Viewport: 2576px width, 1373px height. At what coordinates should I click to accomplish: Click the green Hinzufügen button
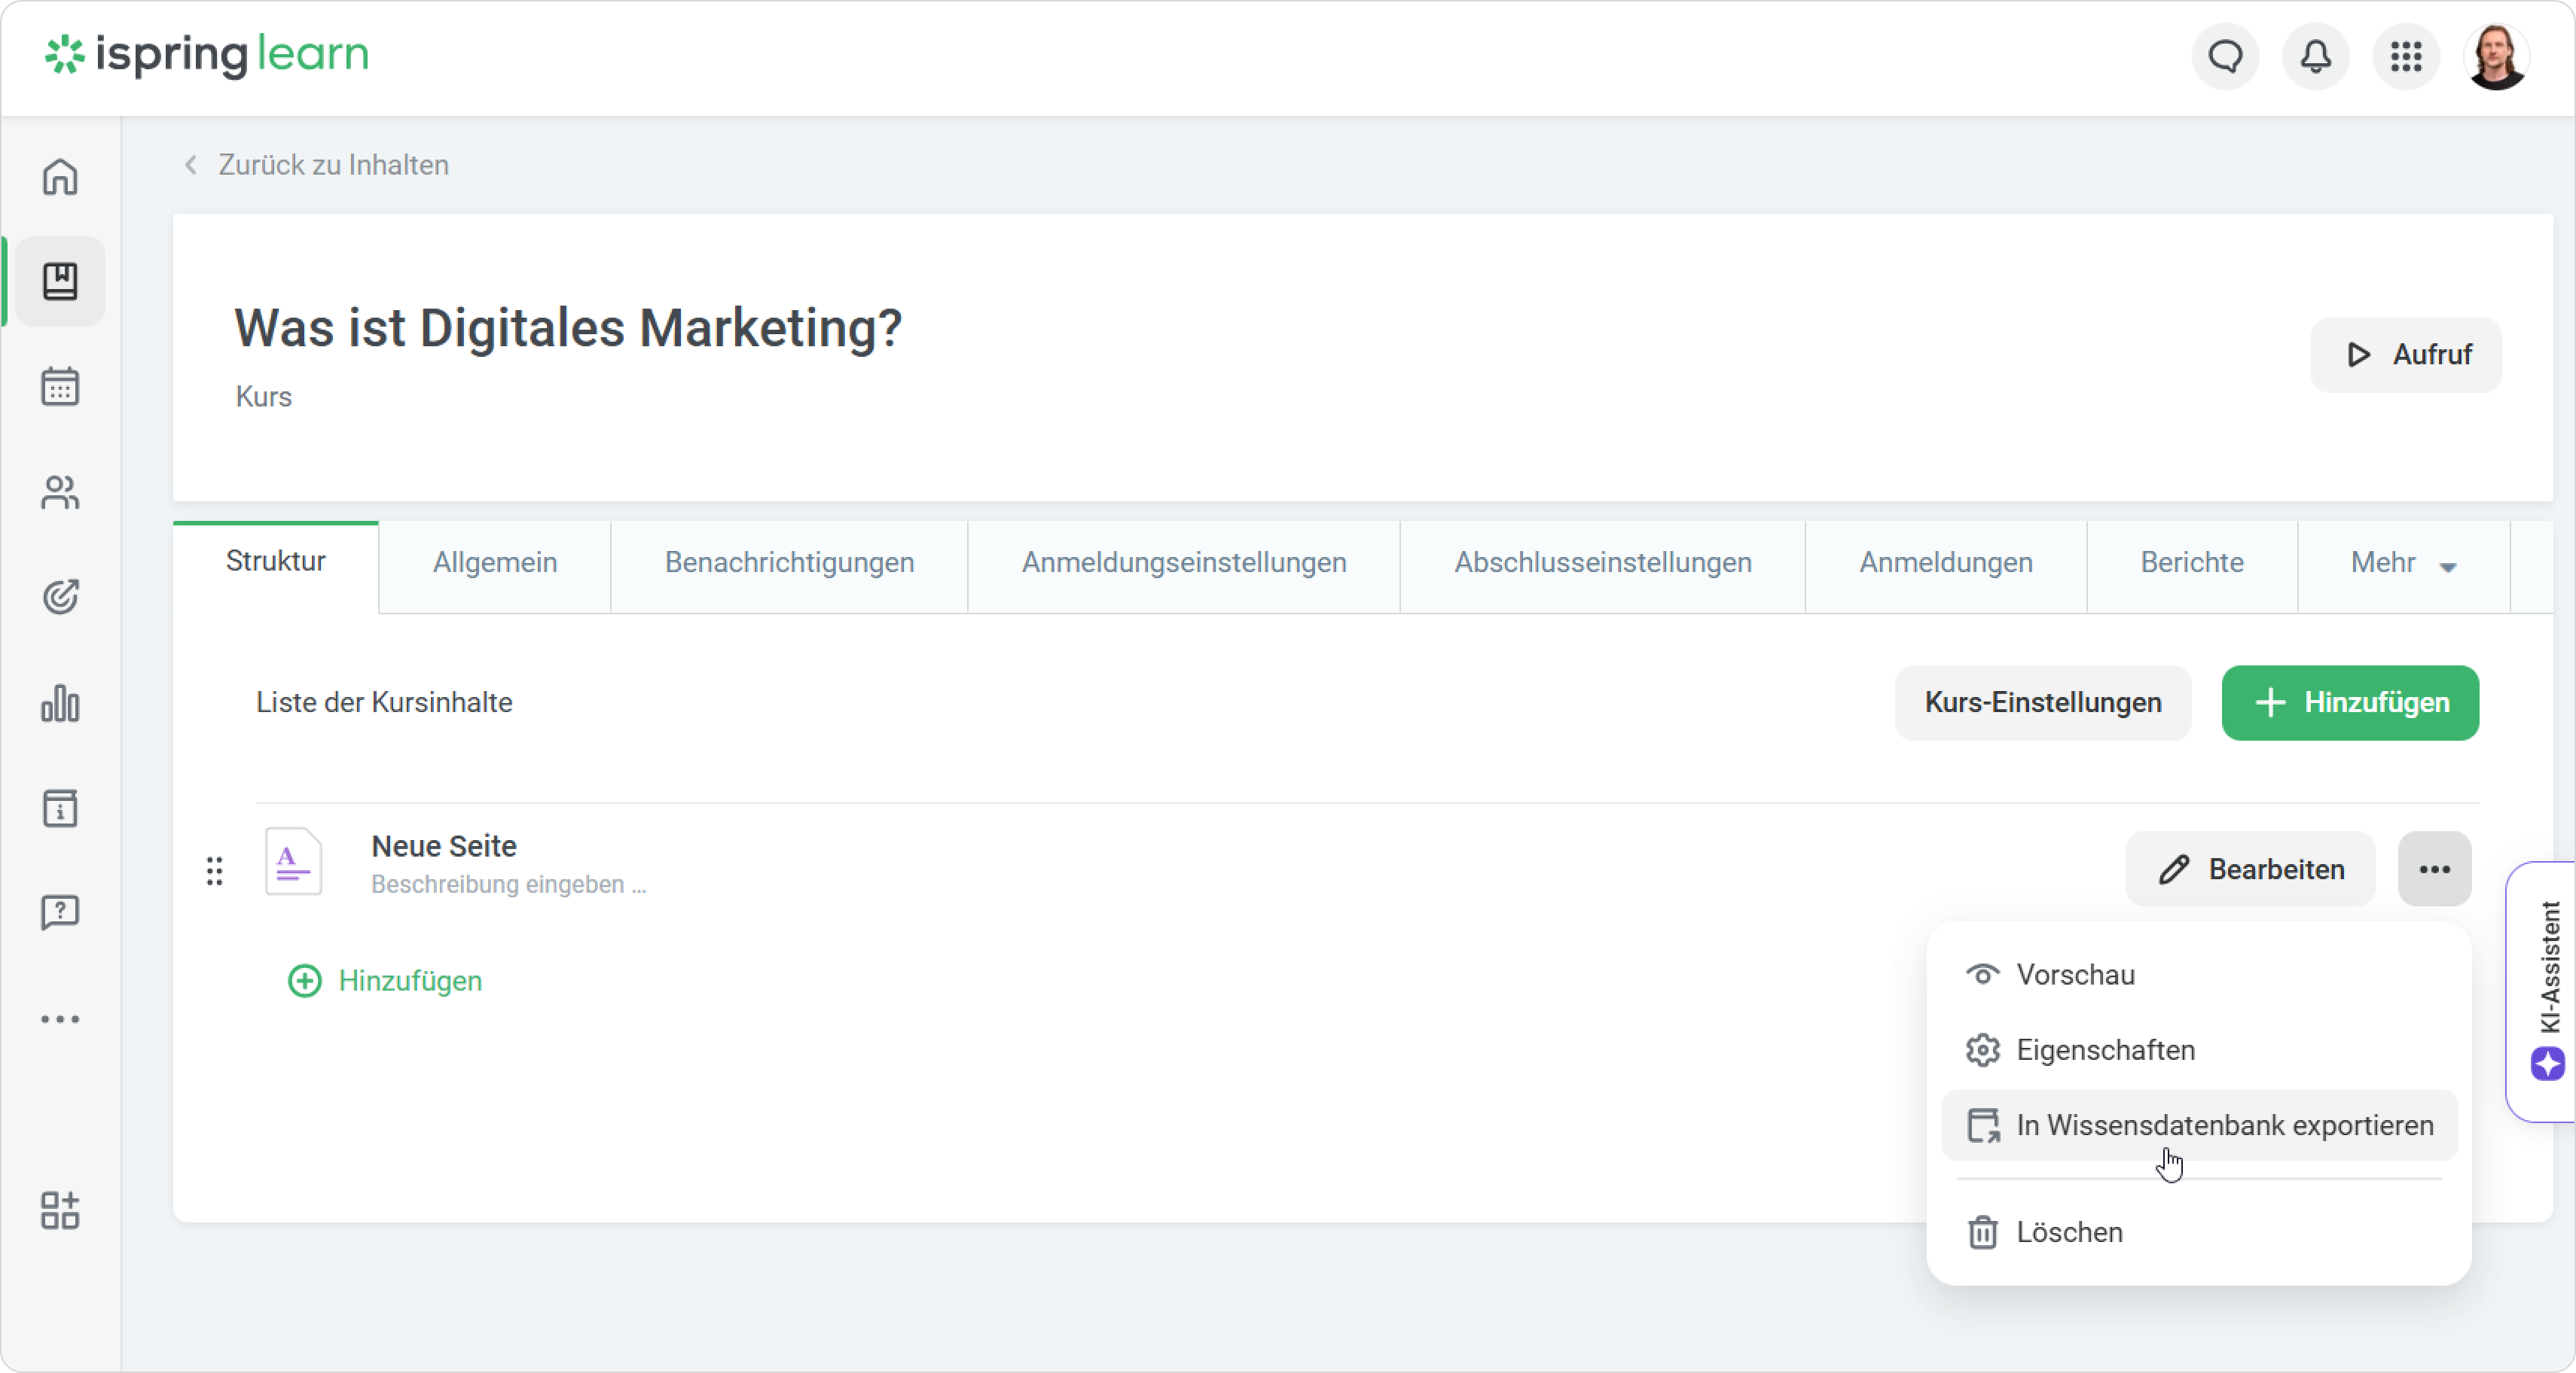click(x=2349, y=704)
